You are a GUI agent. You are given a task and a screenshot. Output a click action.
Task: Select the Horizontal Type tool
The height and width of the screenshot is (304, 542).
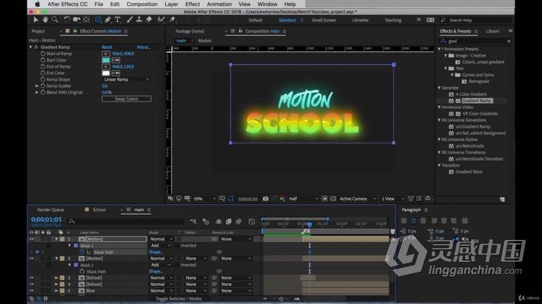(x=118, y=20)
